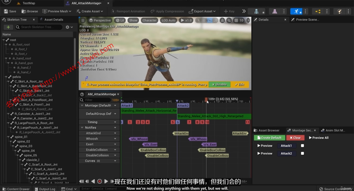This screenshot has width=354, height=191.
Task: Collapse the Notifies track group
Action: (82, 128)
